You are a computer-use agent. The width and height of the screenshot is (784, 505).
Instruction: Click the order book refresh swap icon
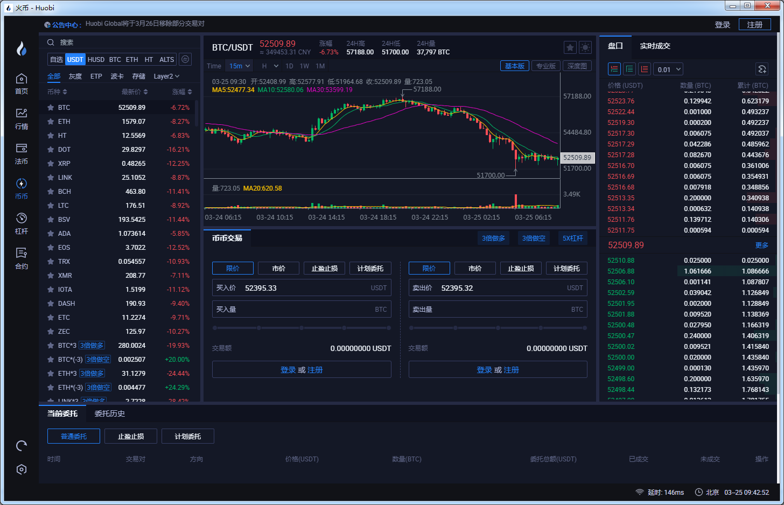(x=762, y=69)
